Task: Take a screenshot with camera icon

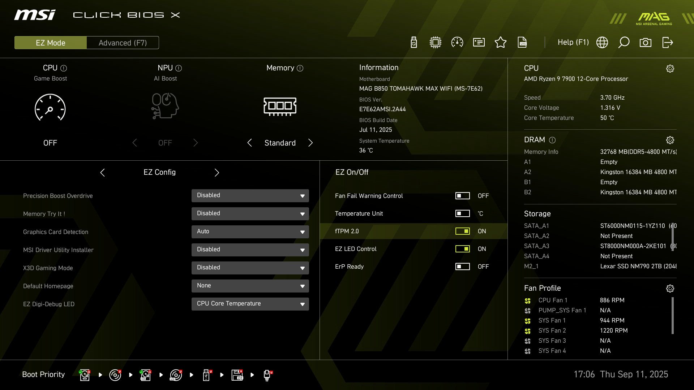Action: pyautogui.click(x=646, y=43)
